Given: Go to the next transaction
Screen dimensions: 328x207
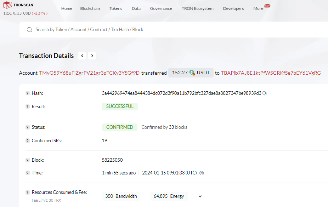Looking at the screenshot, I should pos(92,56).
